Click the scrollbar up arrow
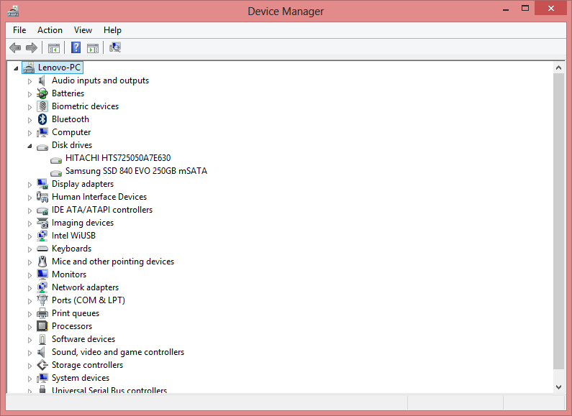The width and height of the screenshot is (572, 416). pos(558,68)
